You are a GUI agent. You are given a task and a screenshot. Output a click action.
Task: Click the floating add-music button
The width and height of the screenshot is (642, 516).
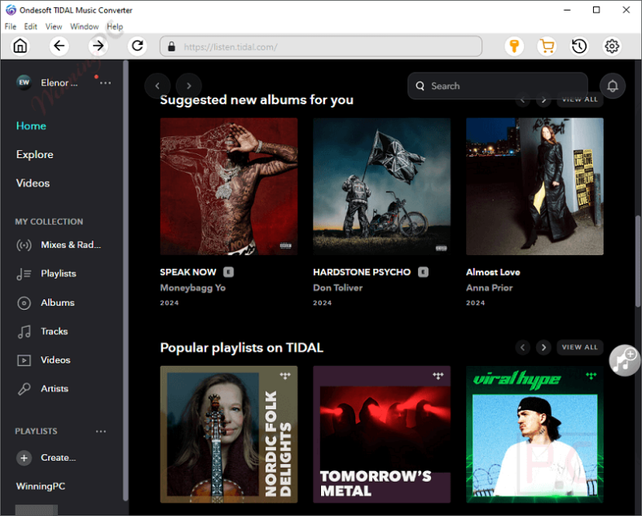coord(624,360)
